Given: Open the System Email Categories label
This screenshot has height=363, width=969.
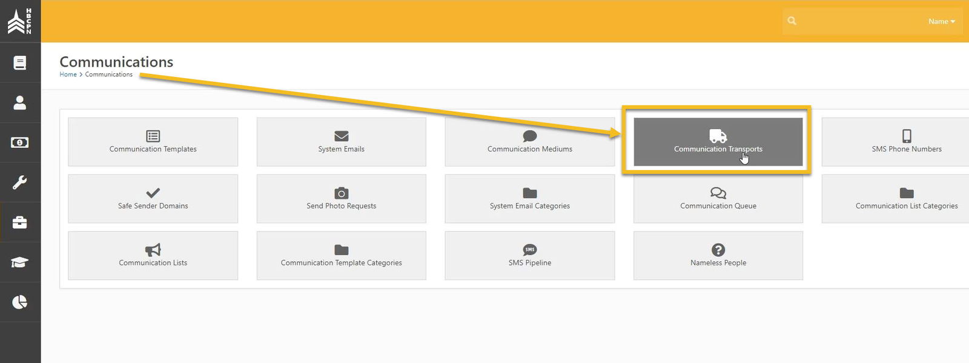Looking at the screenshot, I should click(x=530, y=206).
